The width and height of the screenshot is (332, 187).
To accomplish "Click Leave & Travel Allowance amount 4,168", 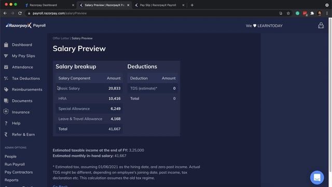I will (x=115, y=119).
